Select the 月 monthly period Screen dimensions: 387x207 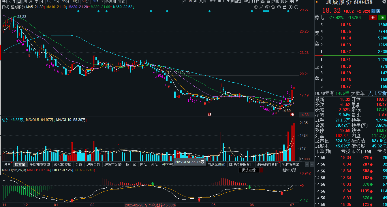click(31, 1)
